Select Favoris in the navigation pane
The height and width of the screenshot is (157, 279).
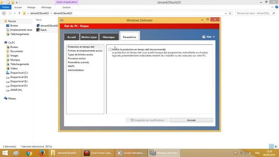click(x=12, y=21)
